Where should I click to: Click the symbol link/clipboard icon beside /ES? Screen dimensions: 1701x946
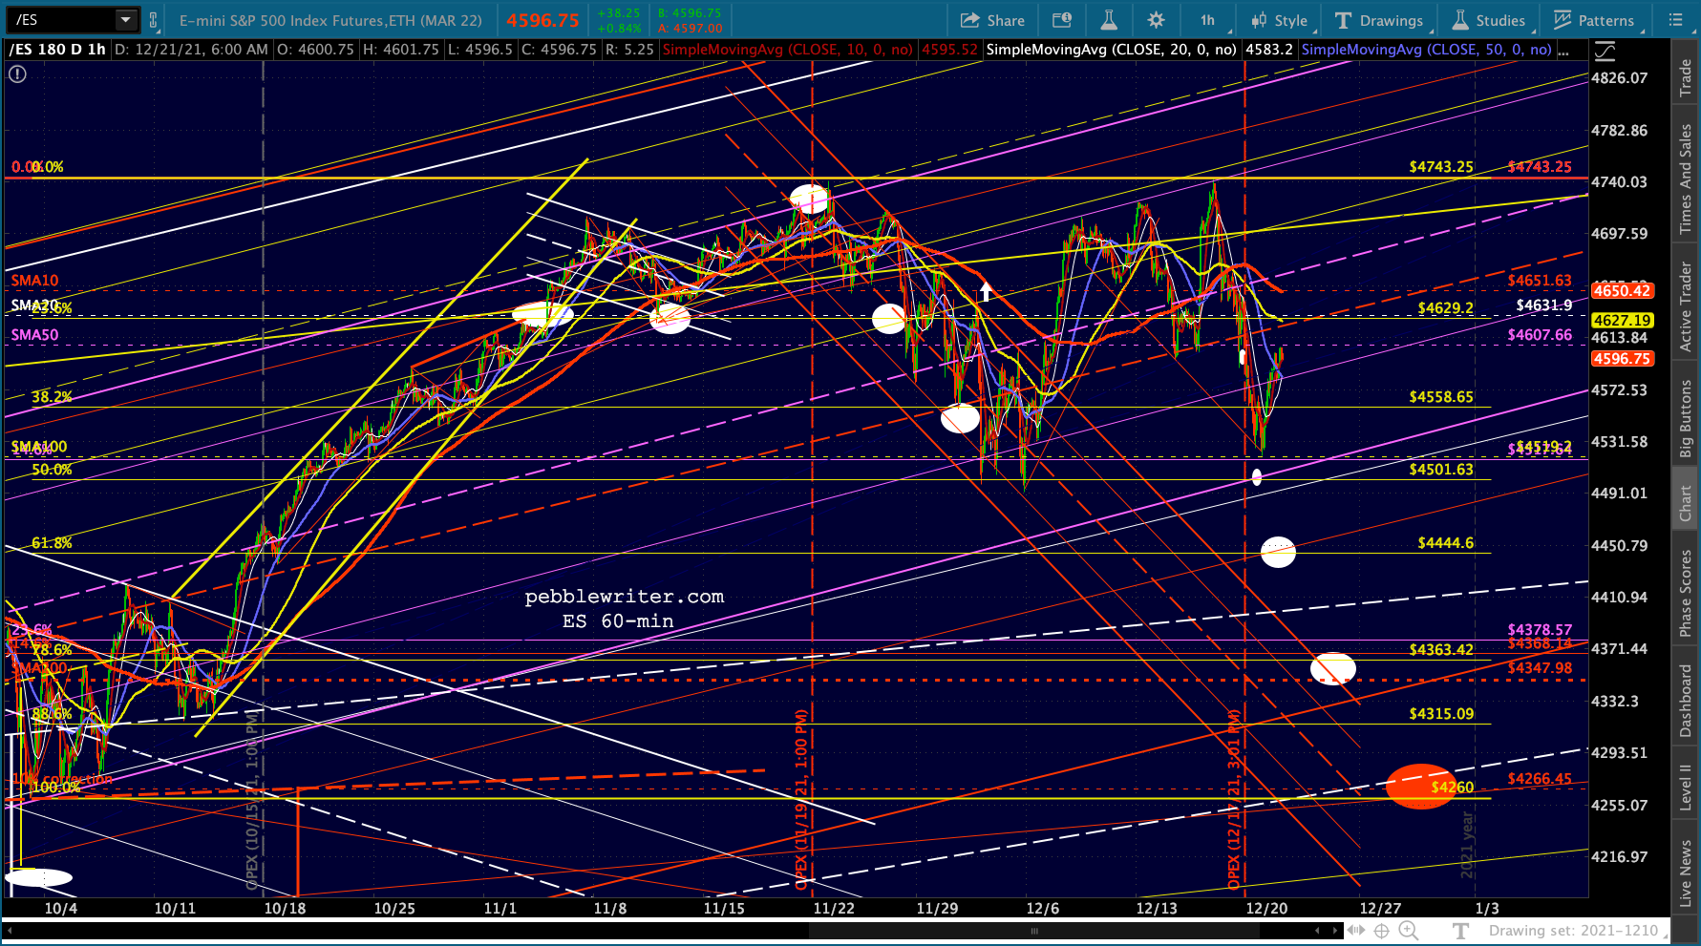[x=153, y=20]
